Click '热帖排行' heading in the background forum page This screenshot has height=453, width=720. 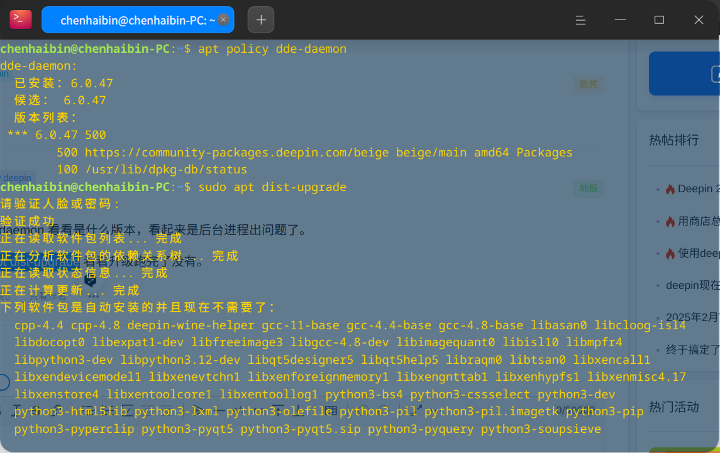click(673, 139)
